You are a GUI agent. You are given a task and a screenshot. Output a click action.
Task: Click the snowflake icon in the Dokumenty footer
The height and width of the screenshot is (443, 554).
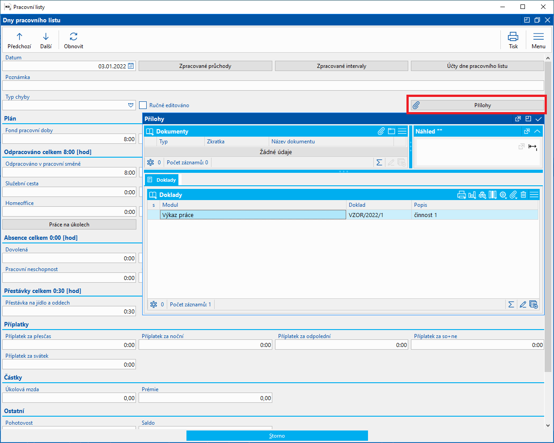click(x=150, y=163)
